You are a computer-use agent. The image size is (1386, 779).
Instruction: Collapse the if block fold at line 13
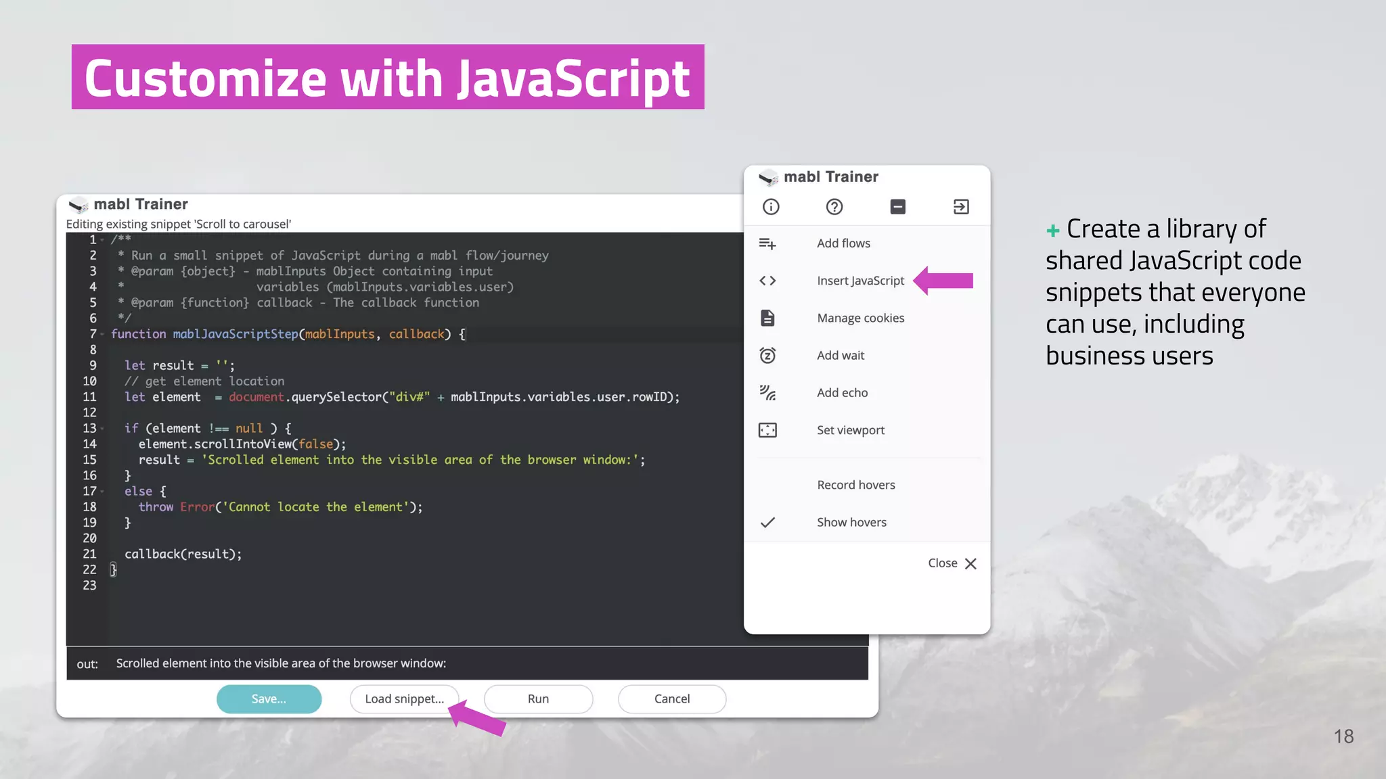pyautogui.click(x=102, y=429)
